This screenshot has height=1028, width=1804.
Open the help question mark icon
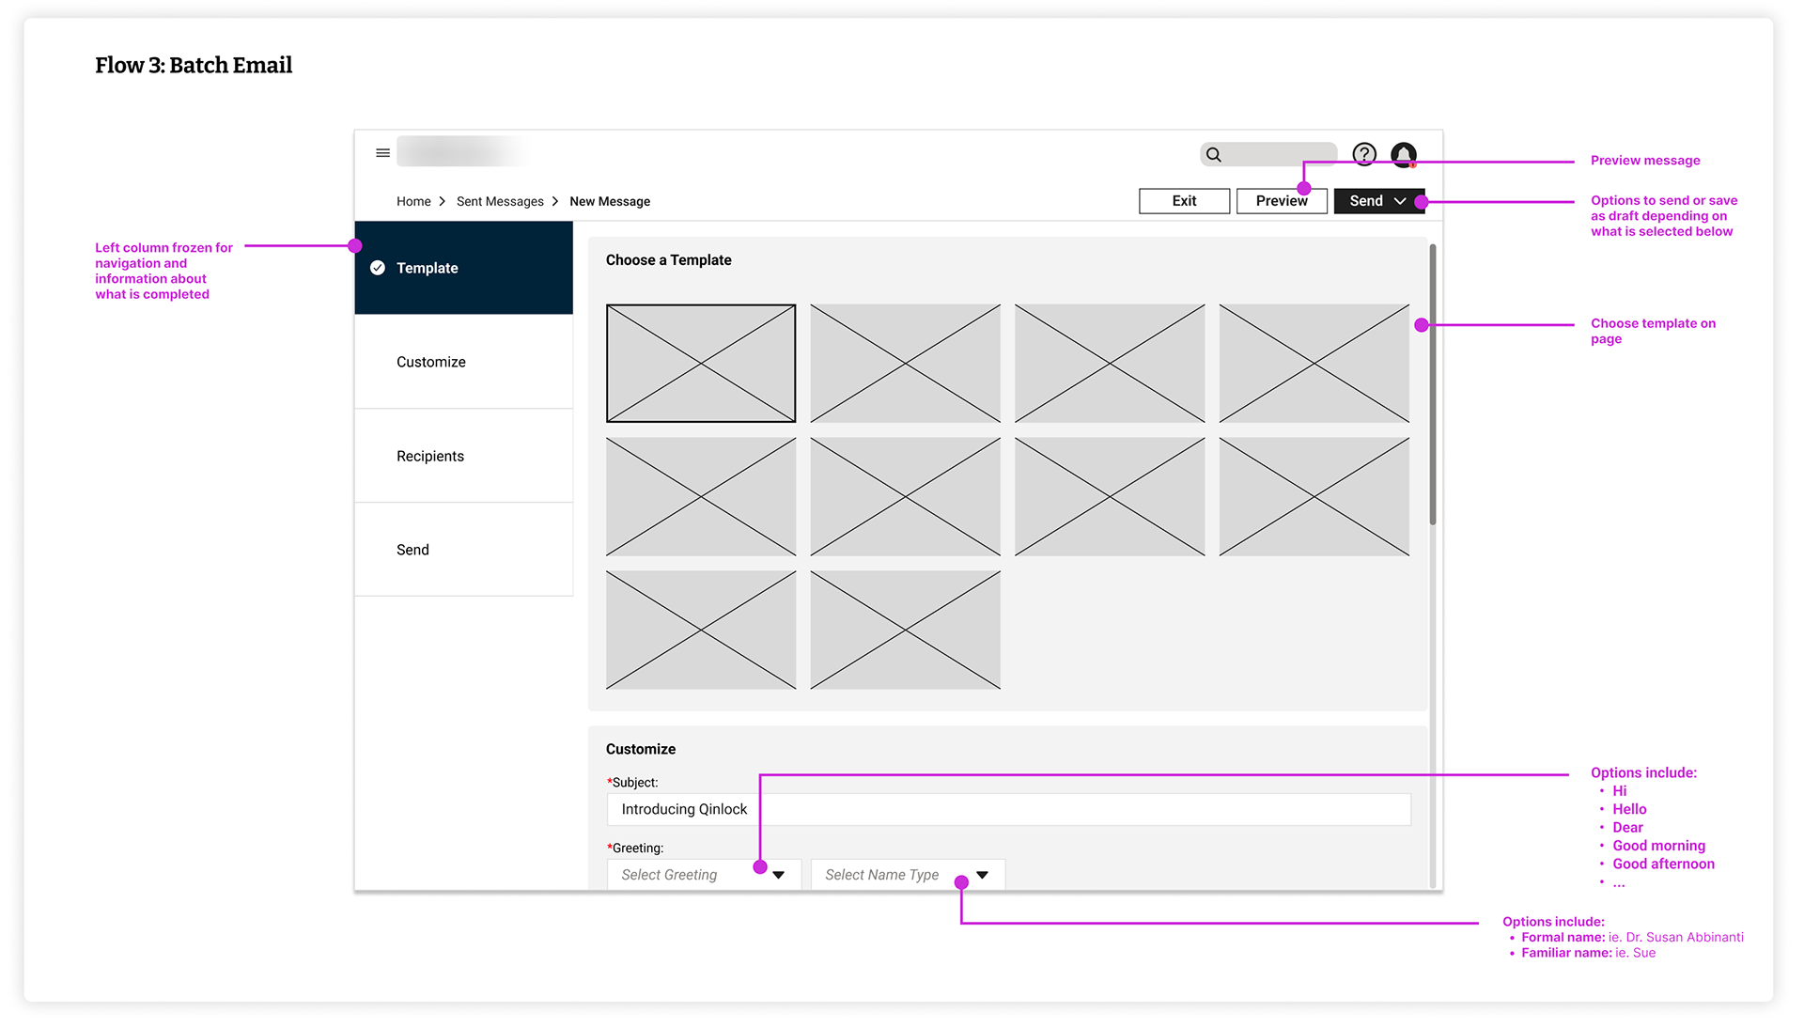click(x=1364, y=154)
